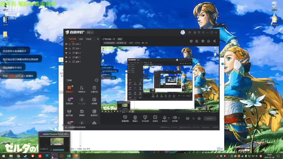Click the user avatar in title bar
This screenshot has height=159, width=283.
[183, 32]
